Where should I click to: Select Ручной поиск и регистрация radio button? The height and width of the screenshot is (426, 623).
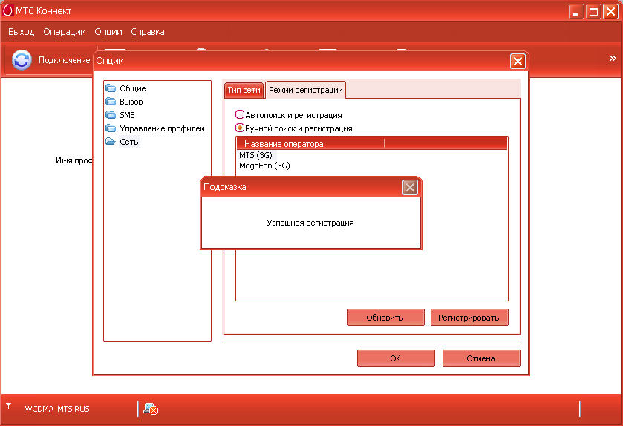click(x=240, y=128)
